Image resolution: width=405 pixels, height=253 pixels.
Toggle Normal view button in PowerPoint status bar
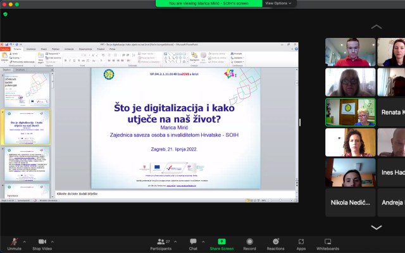247,201
